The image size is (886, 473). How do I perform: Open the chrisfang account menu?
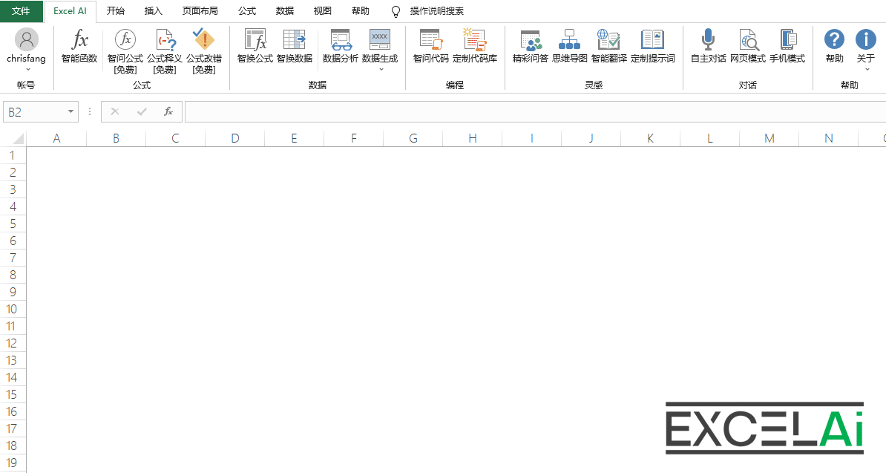(26, 50)
